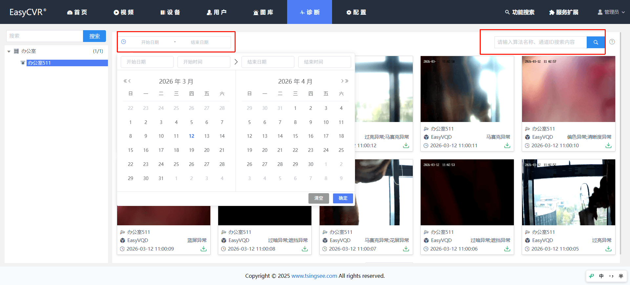The image size is (630, 285).
Task: Download the 2026-03-12 11:00:11 snapshot
Action: click(507, 145)
